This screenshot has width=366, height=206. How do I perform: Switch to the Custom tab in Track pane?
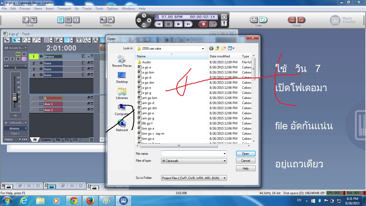pos(46,140)
